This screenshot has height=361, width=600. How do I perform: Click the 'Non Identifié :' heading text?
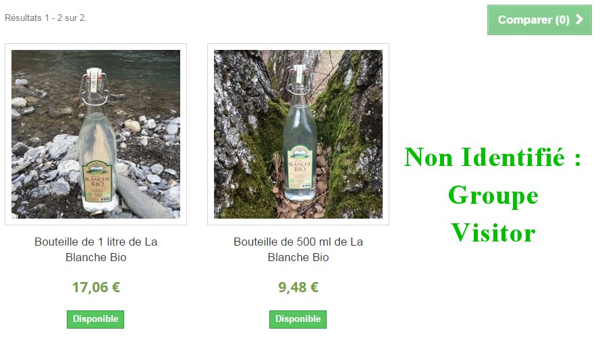493,157
